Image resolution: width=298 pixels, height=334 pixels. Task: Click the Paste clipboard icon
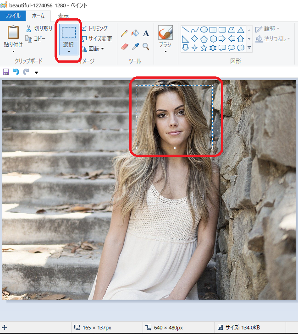pyautogui.click(x=13, y=32)
